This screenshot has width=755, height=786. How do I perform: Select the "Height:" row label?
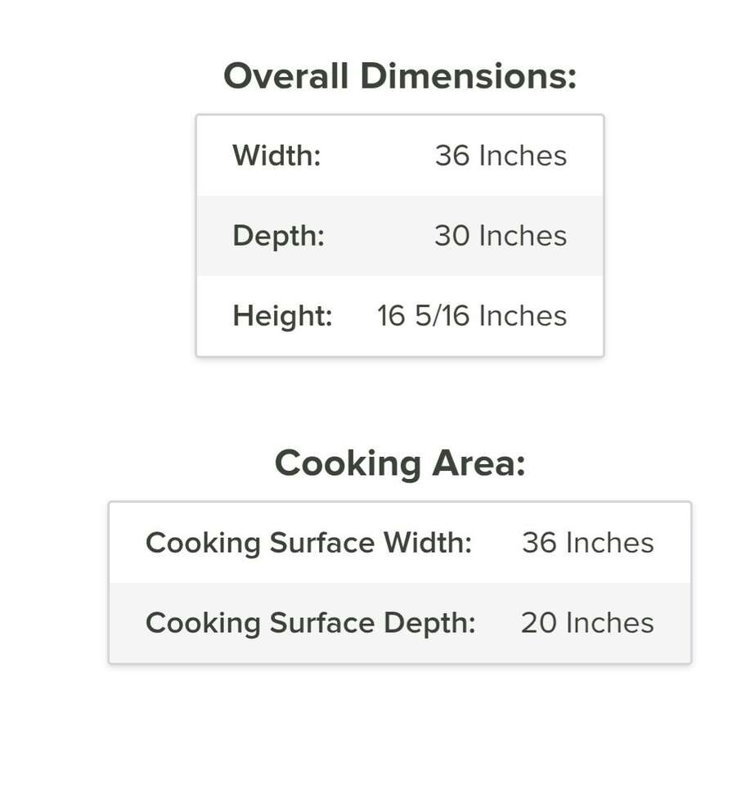coord(282,316)
